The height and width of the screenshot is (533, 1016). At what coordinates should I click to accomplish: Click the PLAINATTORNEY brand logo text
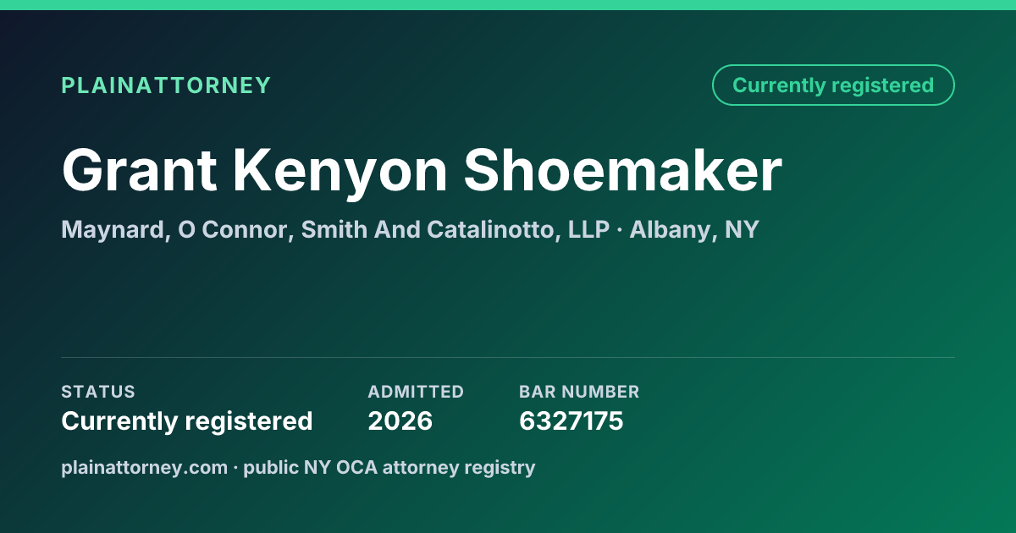point(166,85)
